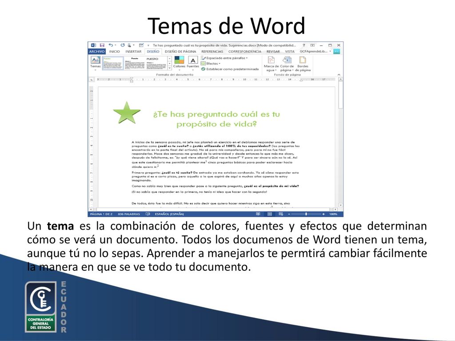Viewport: 455px width, 341px height.
Task: Switch to the CORRESPONDENCIA tab
Action: point(245,52)
